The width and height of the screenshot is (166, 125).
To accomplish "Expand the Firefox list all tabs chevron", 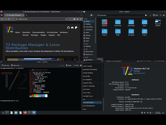I will click(81, 15).
